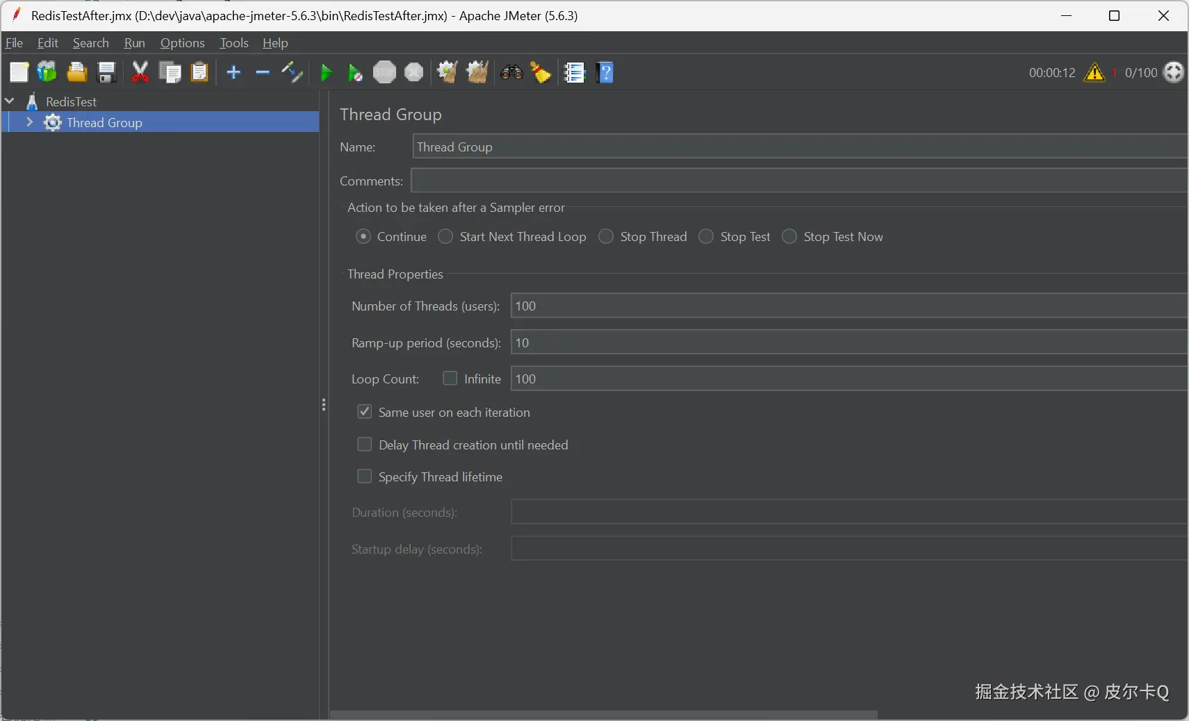This screenshot has height=721, width=1189.
Task: Copy the selected element via toolbar
Action: click(170, 72)
